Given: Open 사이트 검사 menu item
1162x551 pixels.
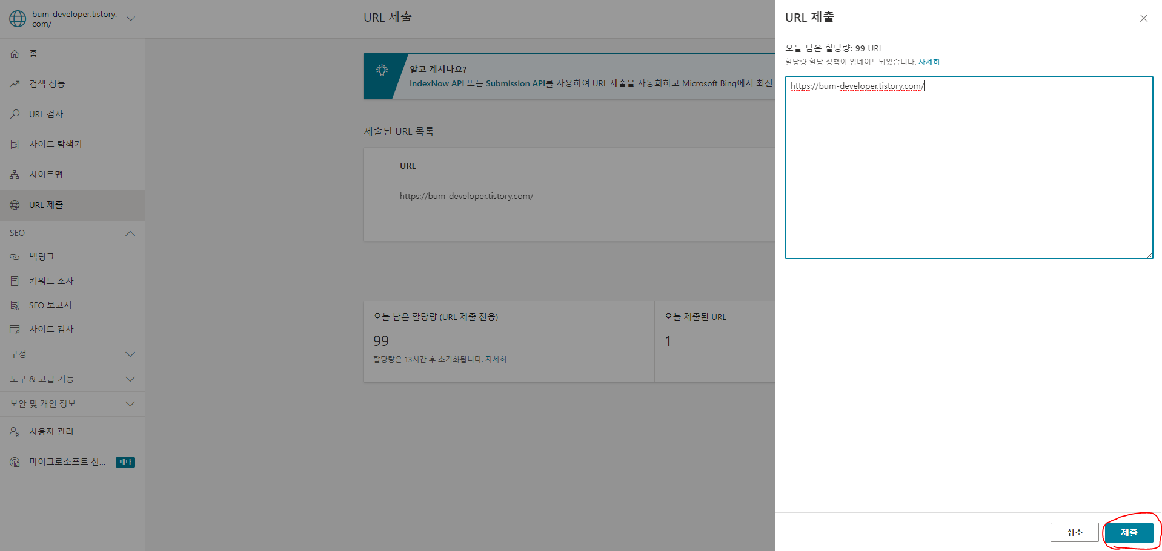Looking at the screenshot, I should 72,330.
